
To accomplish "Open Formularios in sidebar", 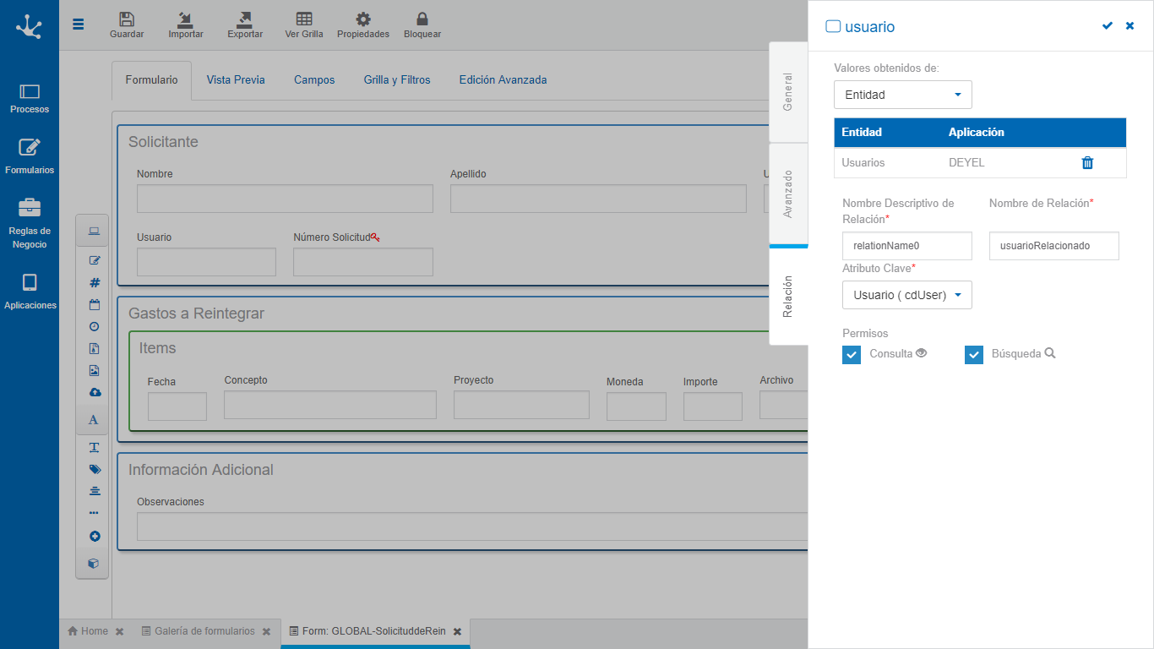I will [x=30, y=157].
